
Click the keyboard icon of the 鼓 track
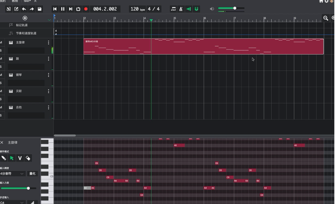[x=11, y=59]
